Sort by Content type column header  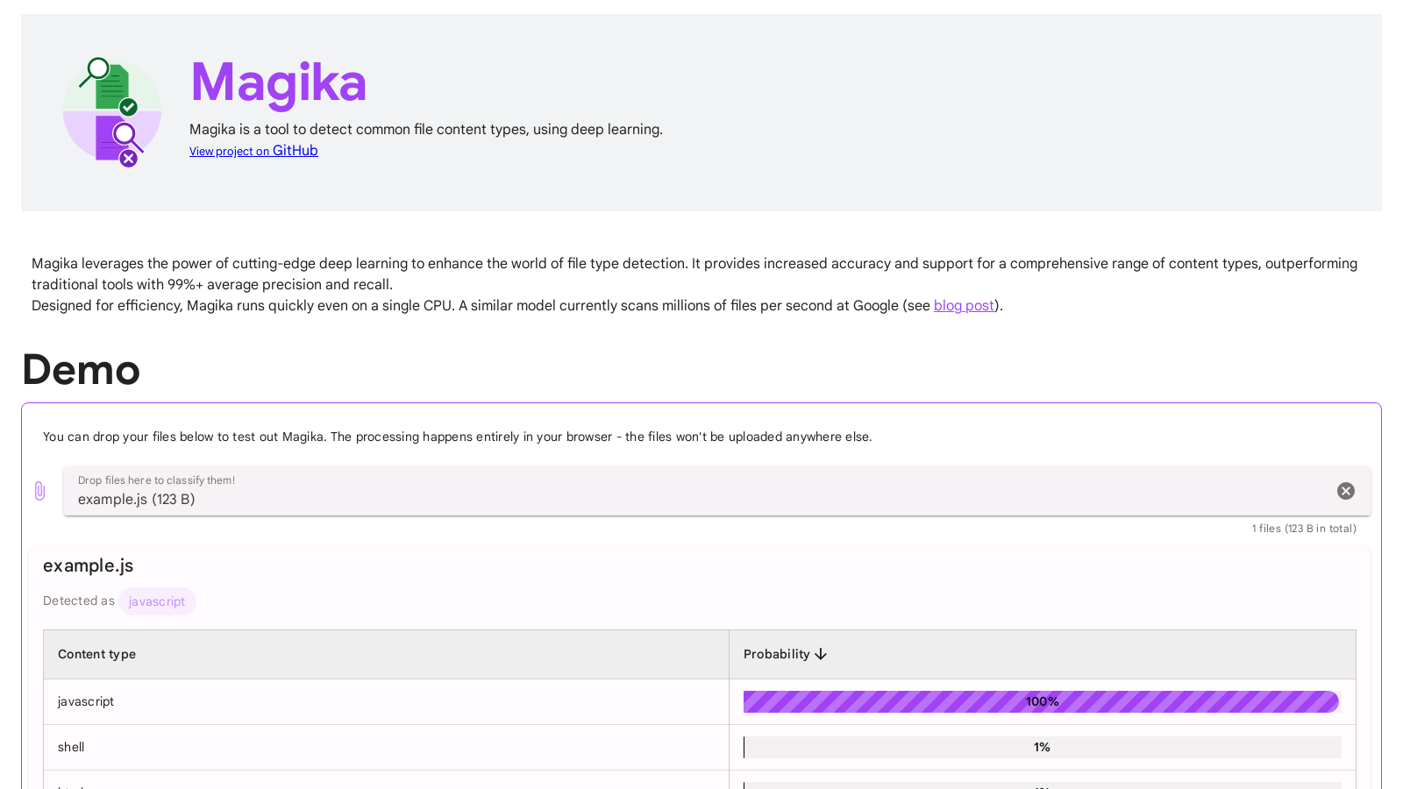tap(96, 654)
